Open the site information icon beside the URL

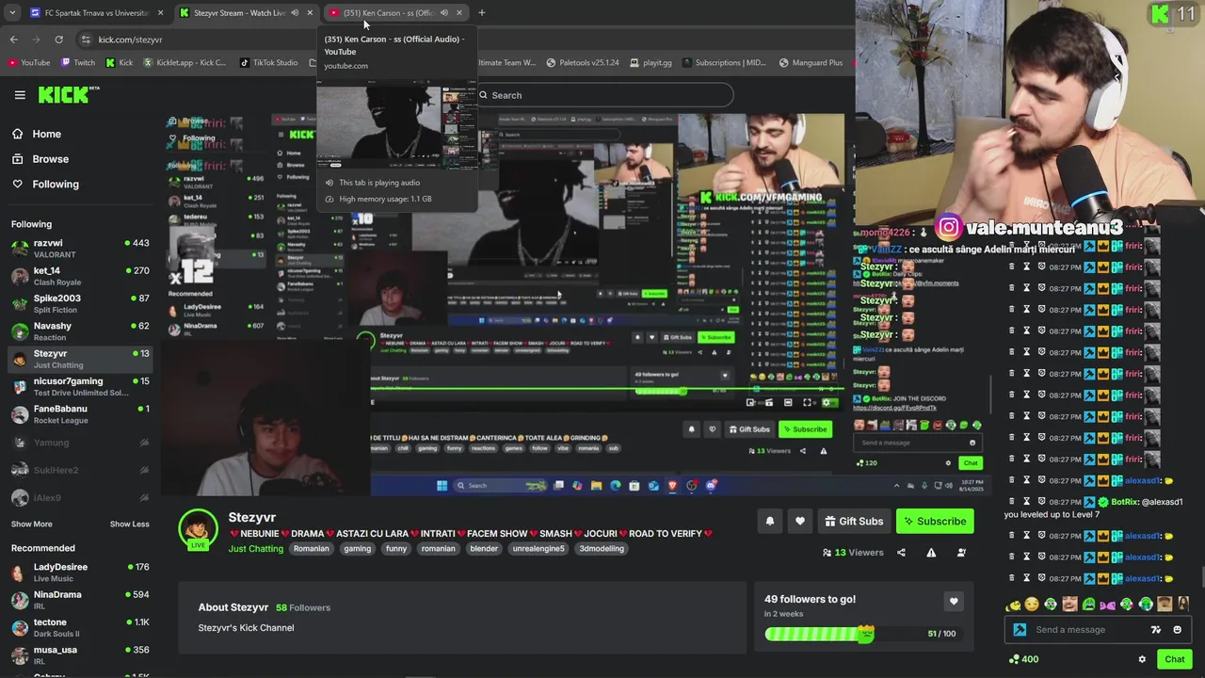(86, 40)
